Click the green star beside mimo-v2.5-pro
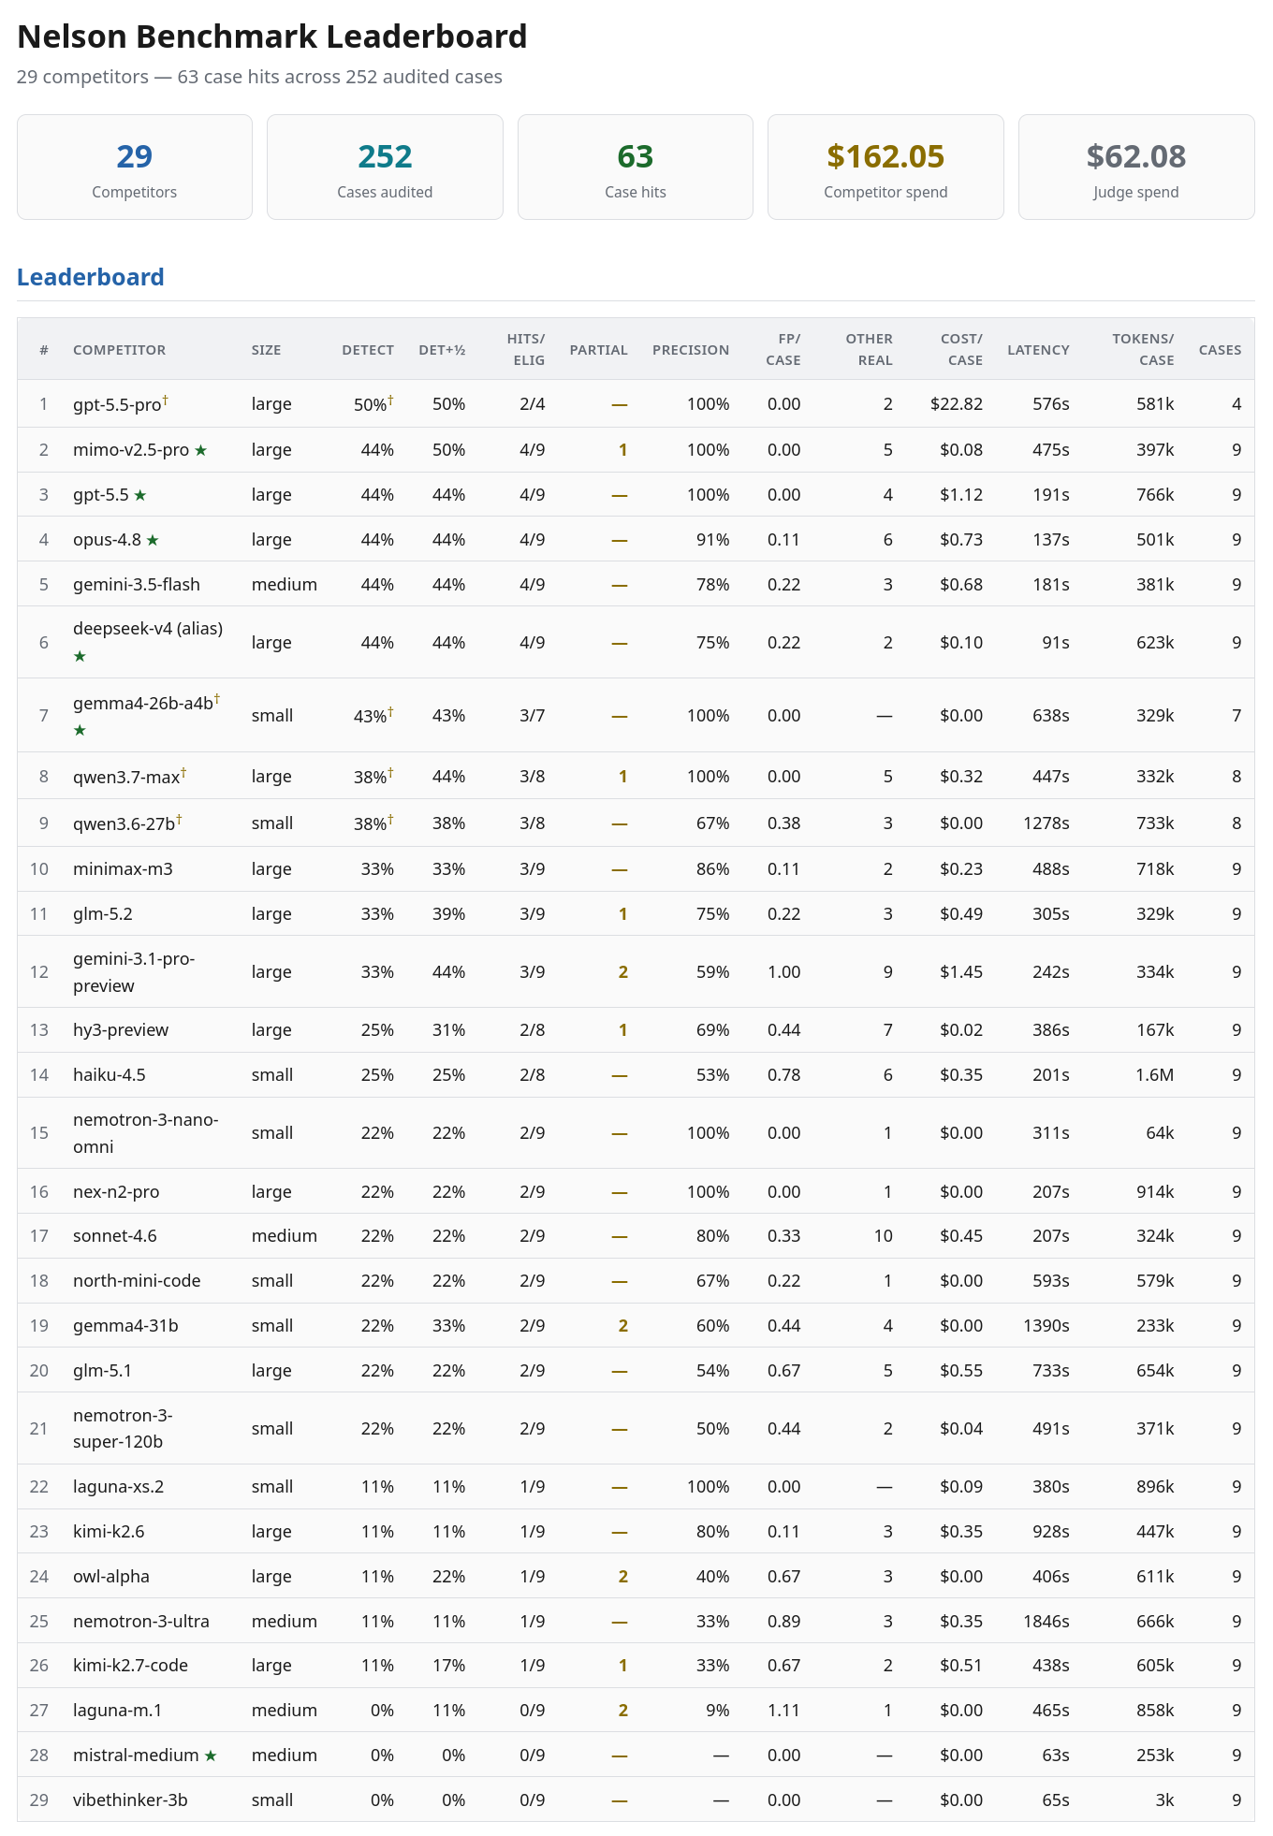Screen dimensions: 1273x1836 (x=200, y=450)
